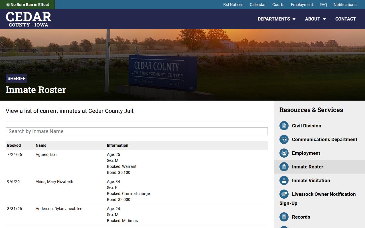
Task: Click the No Burn Ban in Effect notice
Action: 27,5
